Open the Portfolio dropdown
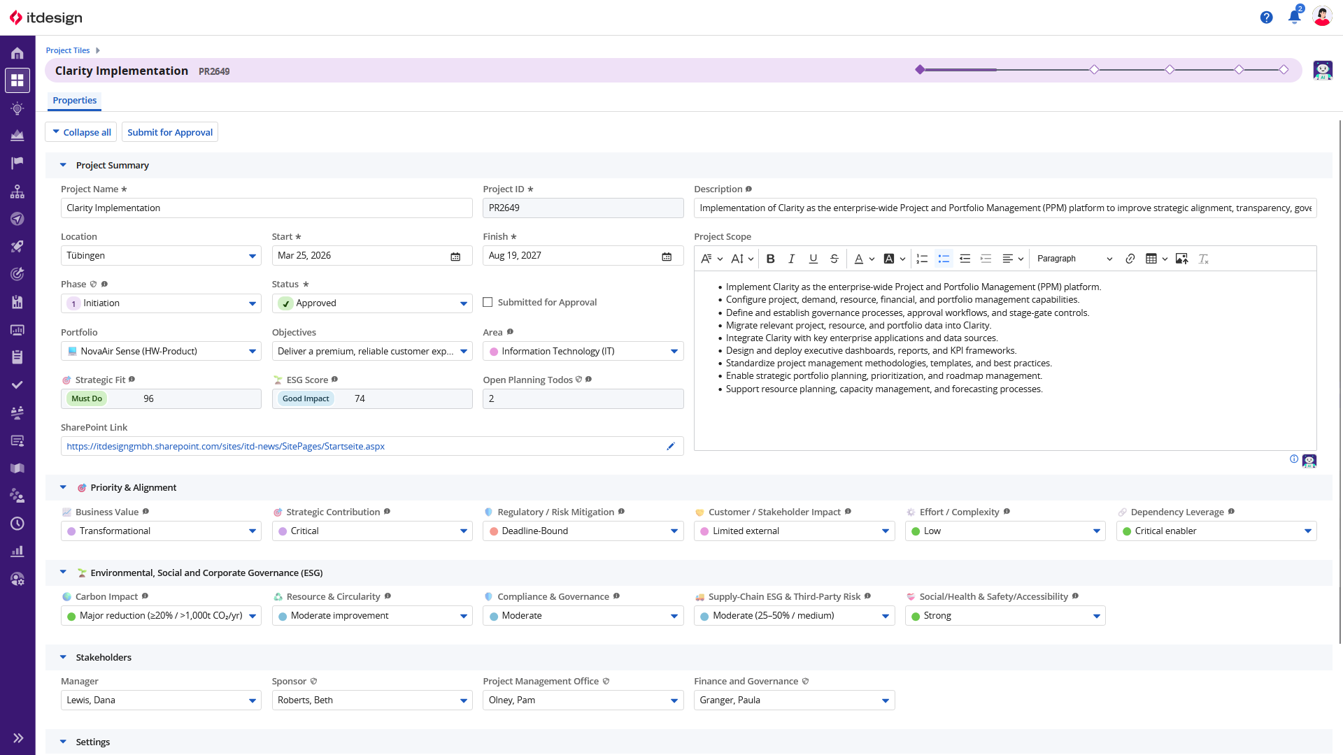 [161, 351]
